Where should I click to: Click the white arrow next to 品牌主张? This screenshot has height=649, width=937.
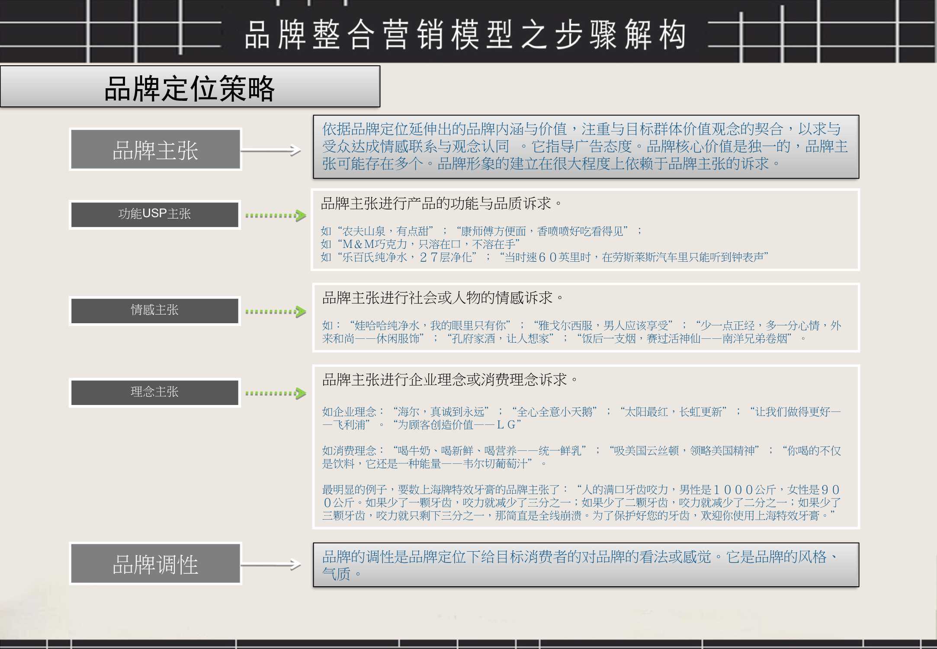click(271, 150)
